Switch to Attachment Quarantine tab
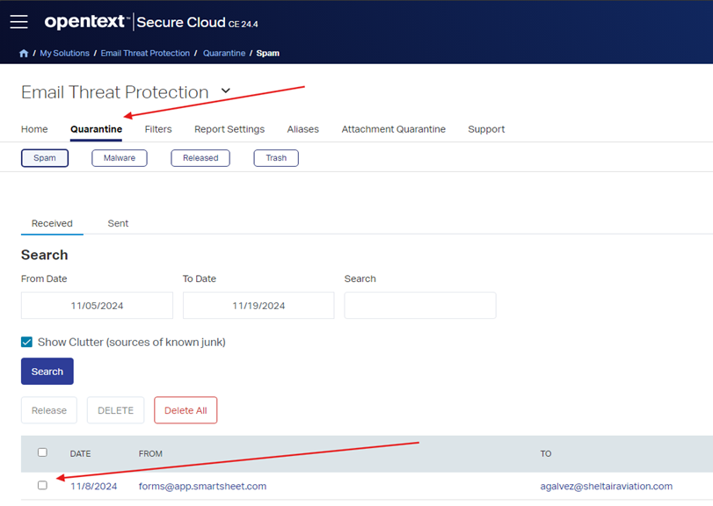The width and height of the screenshot is (713, 506). click(x=393, y=129)
